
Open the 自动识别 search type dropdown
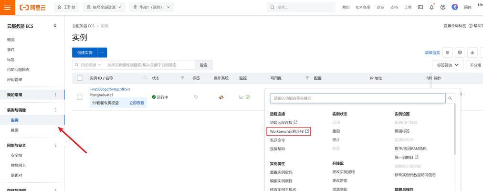[x=88, y=65]
